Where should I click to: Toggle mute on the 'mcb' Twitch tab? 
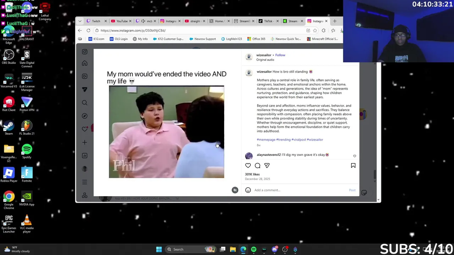[x=143, y=21]
